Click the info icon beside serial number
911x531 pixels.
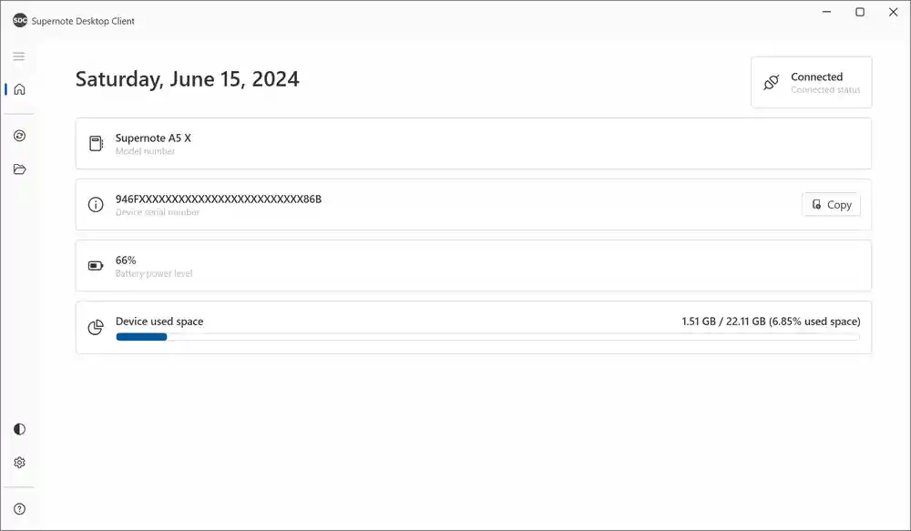point(96,205)
